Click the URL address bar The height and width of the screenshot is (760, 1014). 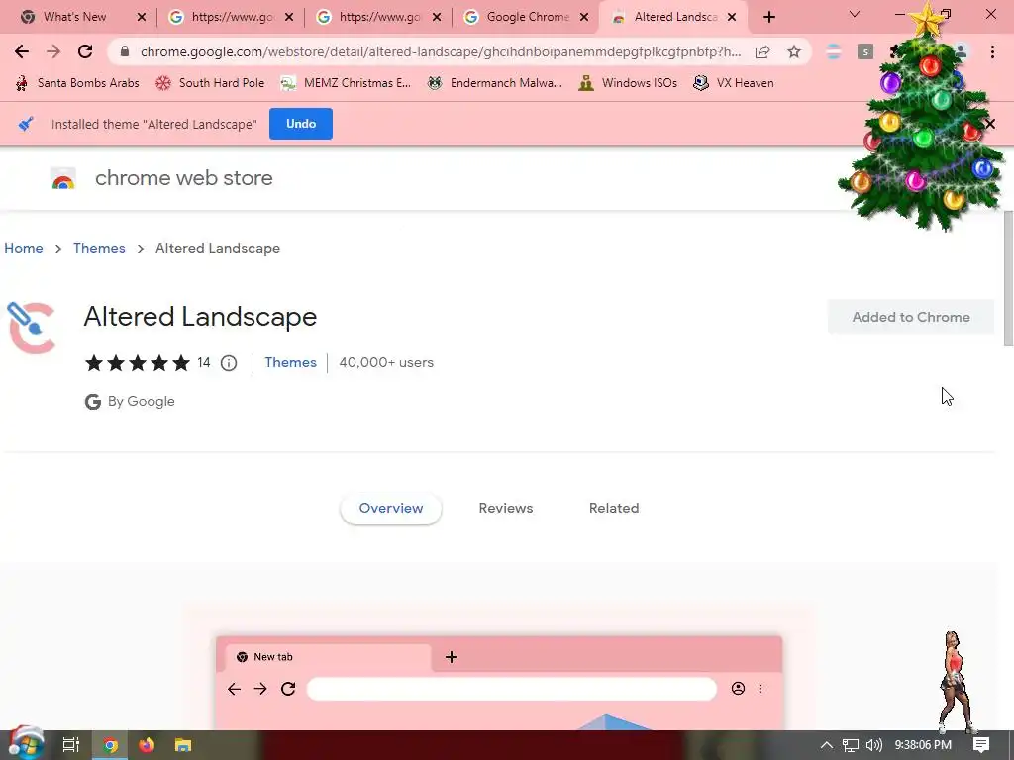[440, 51]
